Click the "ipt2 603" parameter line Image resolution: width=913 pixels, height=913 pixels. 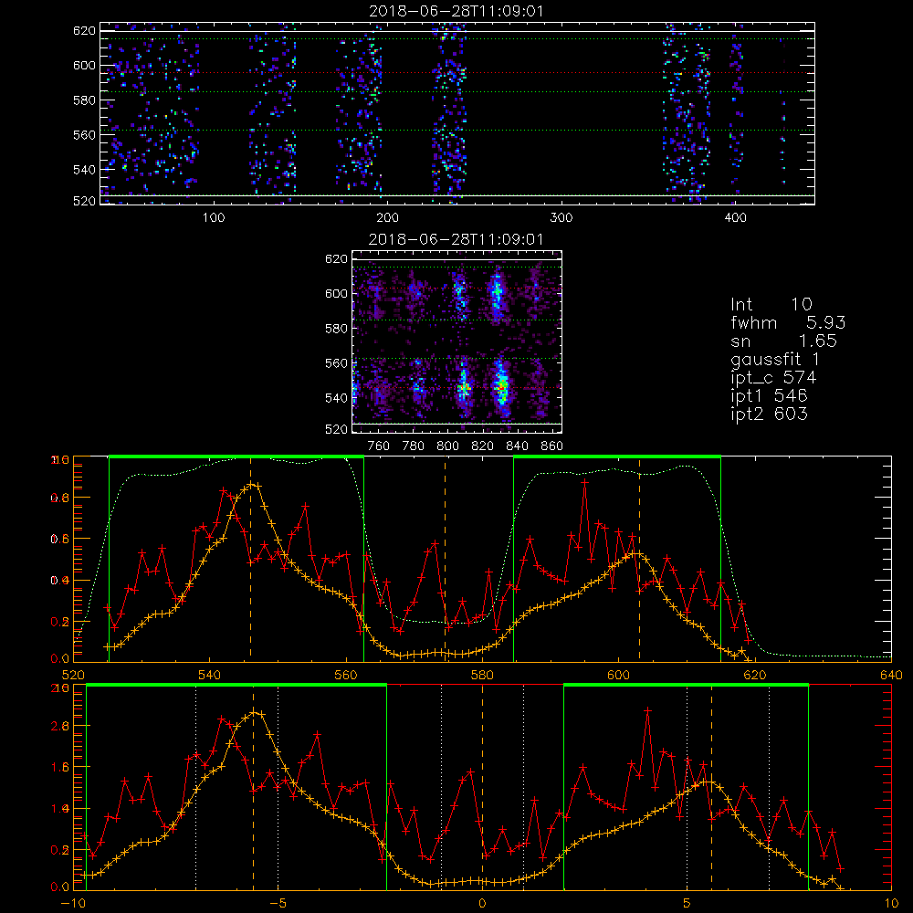[x=769, y=414]
